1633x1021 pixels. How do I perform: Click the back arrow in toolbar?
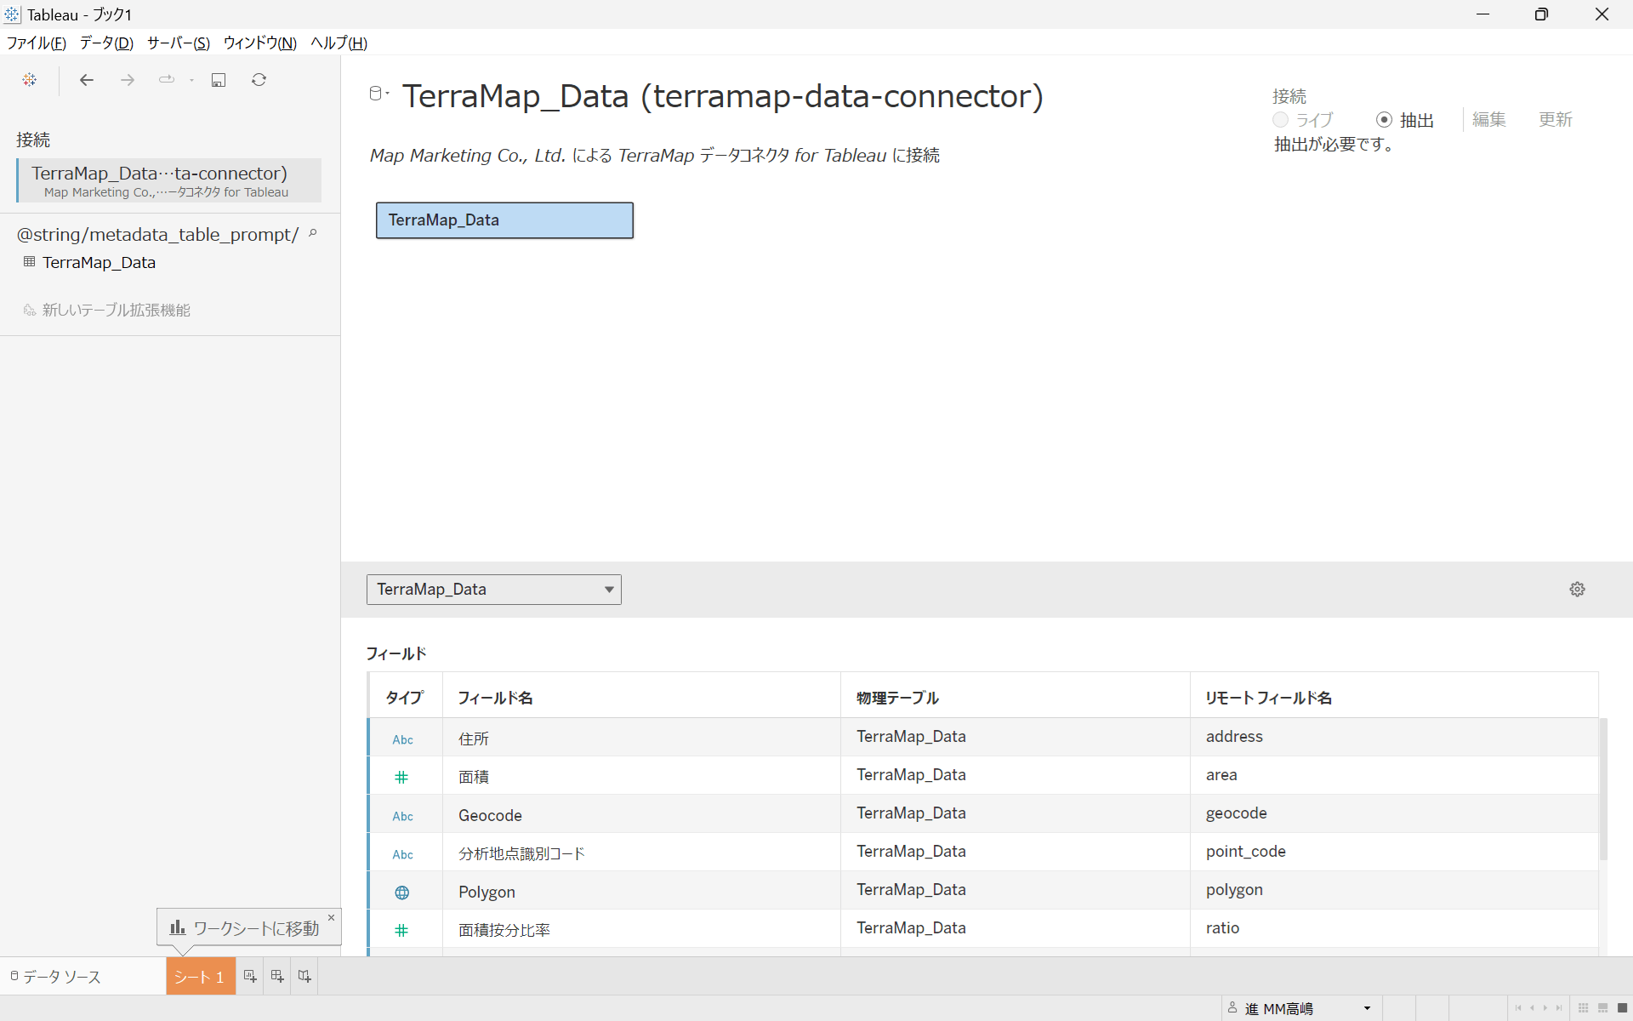tap(86, 80)
